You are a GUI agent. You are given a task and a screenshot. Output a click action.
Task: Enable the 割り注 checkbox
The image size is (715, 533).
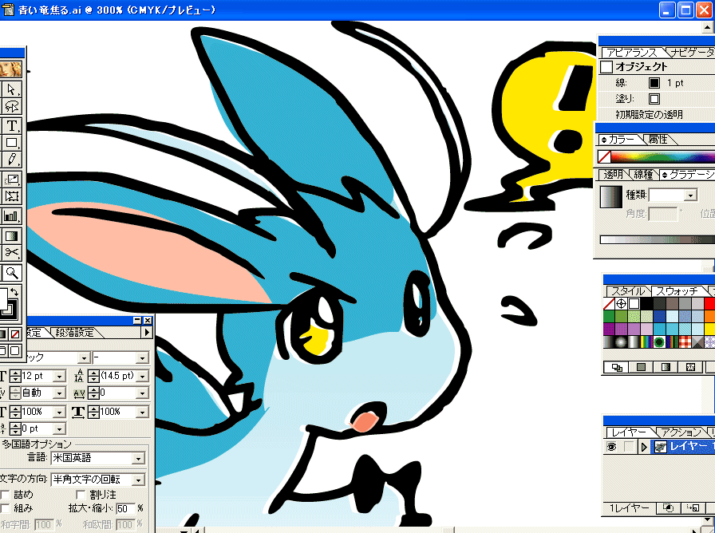point(81,495)
